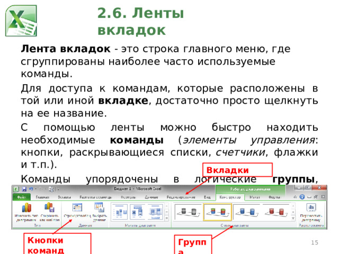Click the Undo arrow icon
This screenshot has width=339, height=254.
tap(31, 189)
